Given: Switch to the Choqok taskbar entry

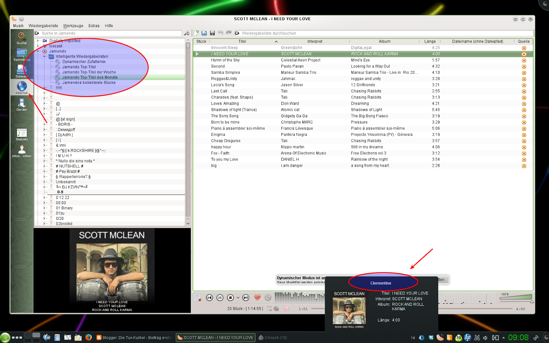Looking at the screenshot, I should pos(272,338).
